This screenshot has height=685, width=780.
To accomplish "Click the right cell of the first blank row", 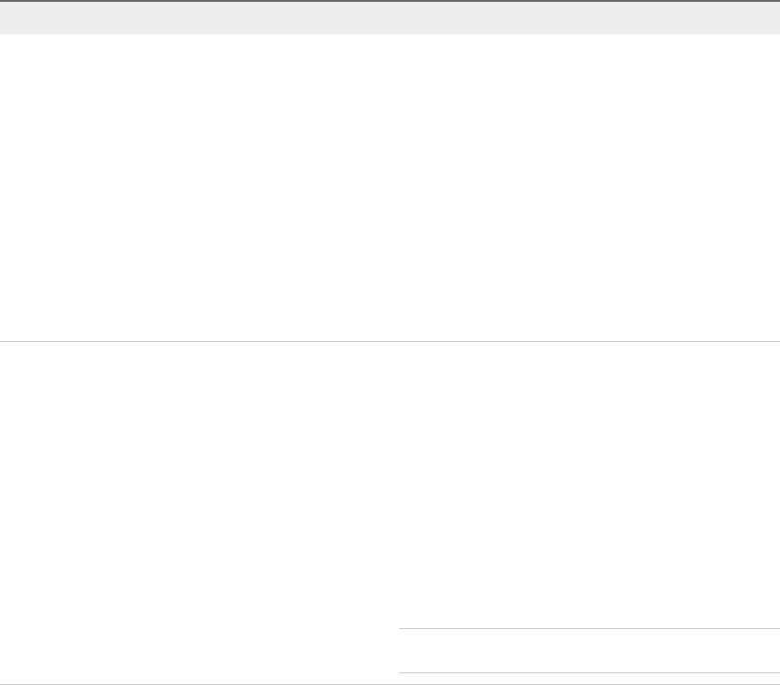I will [x=589, y=188].
